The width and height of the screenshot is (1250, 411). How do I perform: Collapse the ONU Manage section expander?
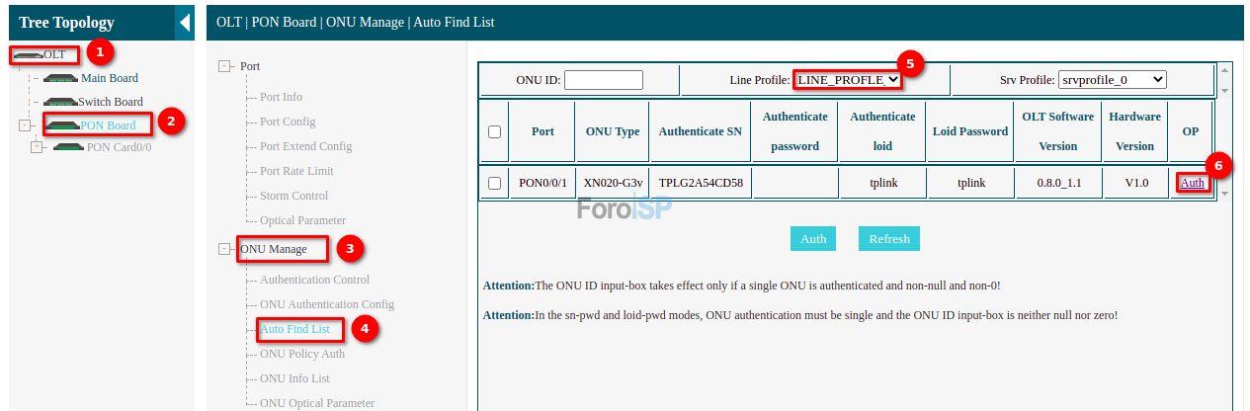tap(224, 249)
